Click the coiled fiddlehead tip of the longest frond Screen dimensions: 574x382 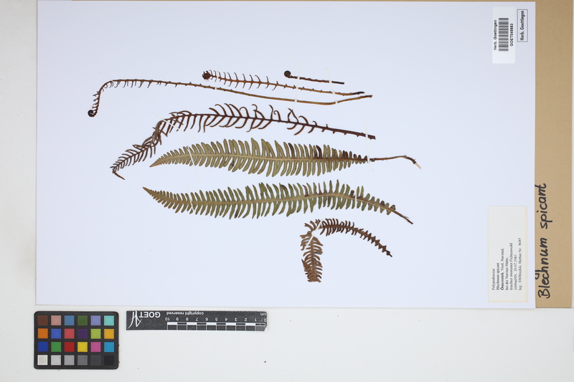[x=93, y=112]
